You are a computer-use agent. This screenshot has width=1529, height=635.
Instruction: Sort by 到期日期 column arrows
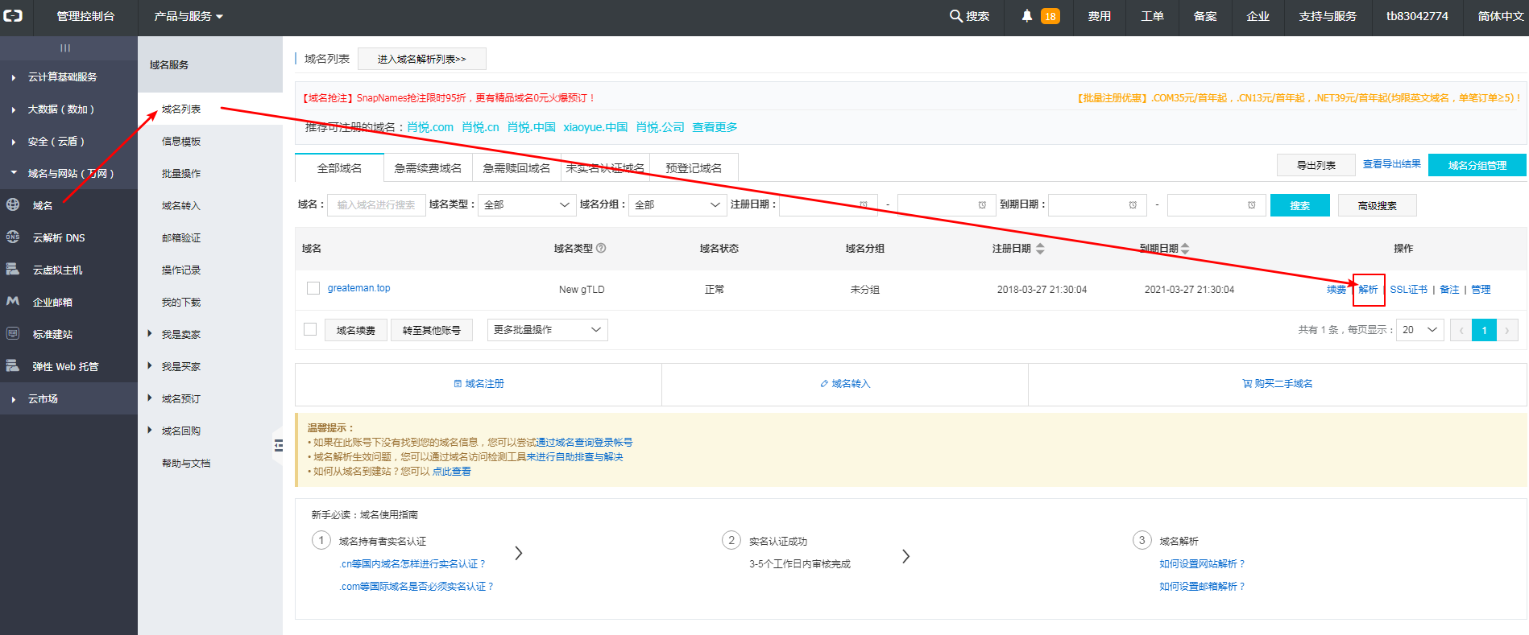pyautogui.click(x=1185, y=249)
